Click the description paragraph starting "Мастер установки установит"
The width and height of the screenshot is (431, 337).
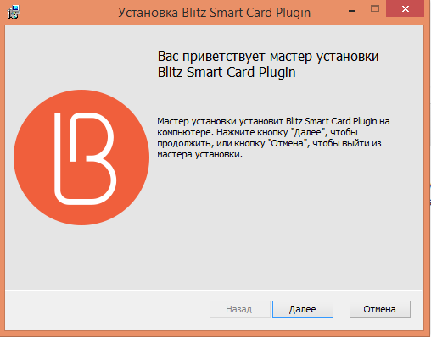pos(273,138)
